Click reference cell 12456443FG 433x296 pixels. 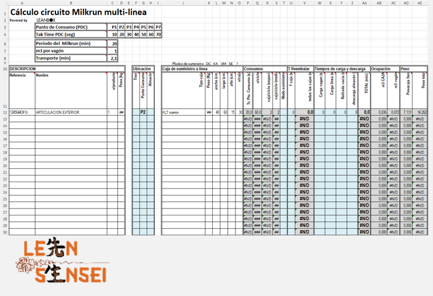point(22,112)
